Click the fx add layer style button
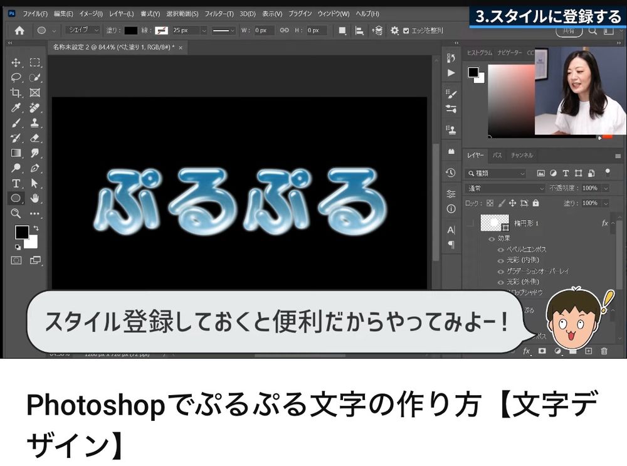 coord(527,351)
